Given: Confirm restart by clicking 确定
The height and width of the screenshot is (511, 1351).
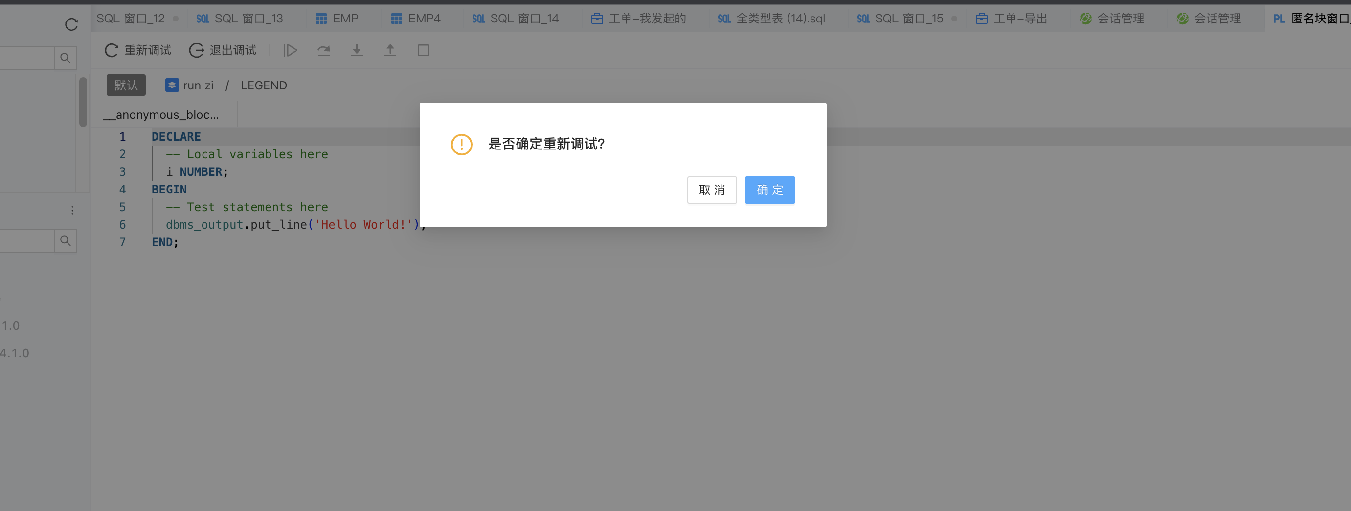Looking at the screenshot, I should (x=769, y=190).
